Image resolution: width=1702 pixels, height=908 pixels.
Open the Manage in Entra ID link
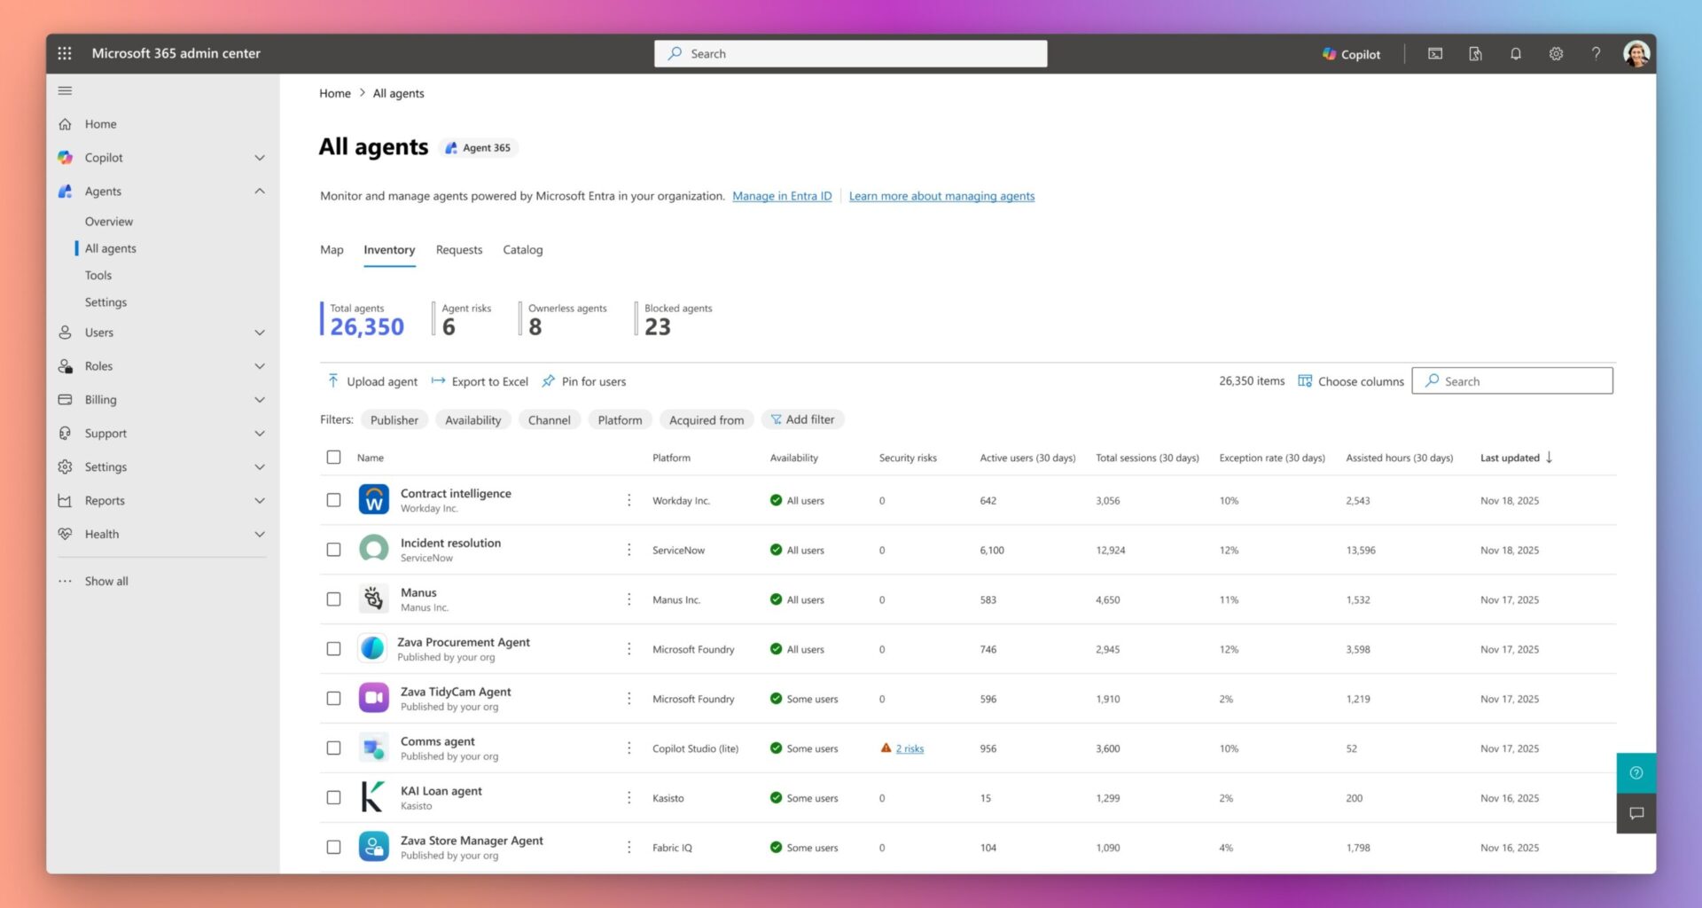coord(782,196)
